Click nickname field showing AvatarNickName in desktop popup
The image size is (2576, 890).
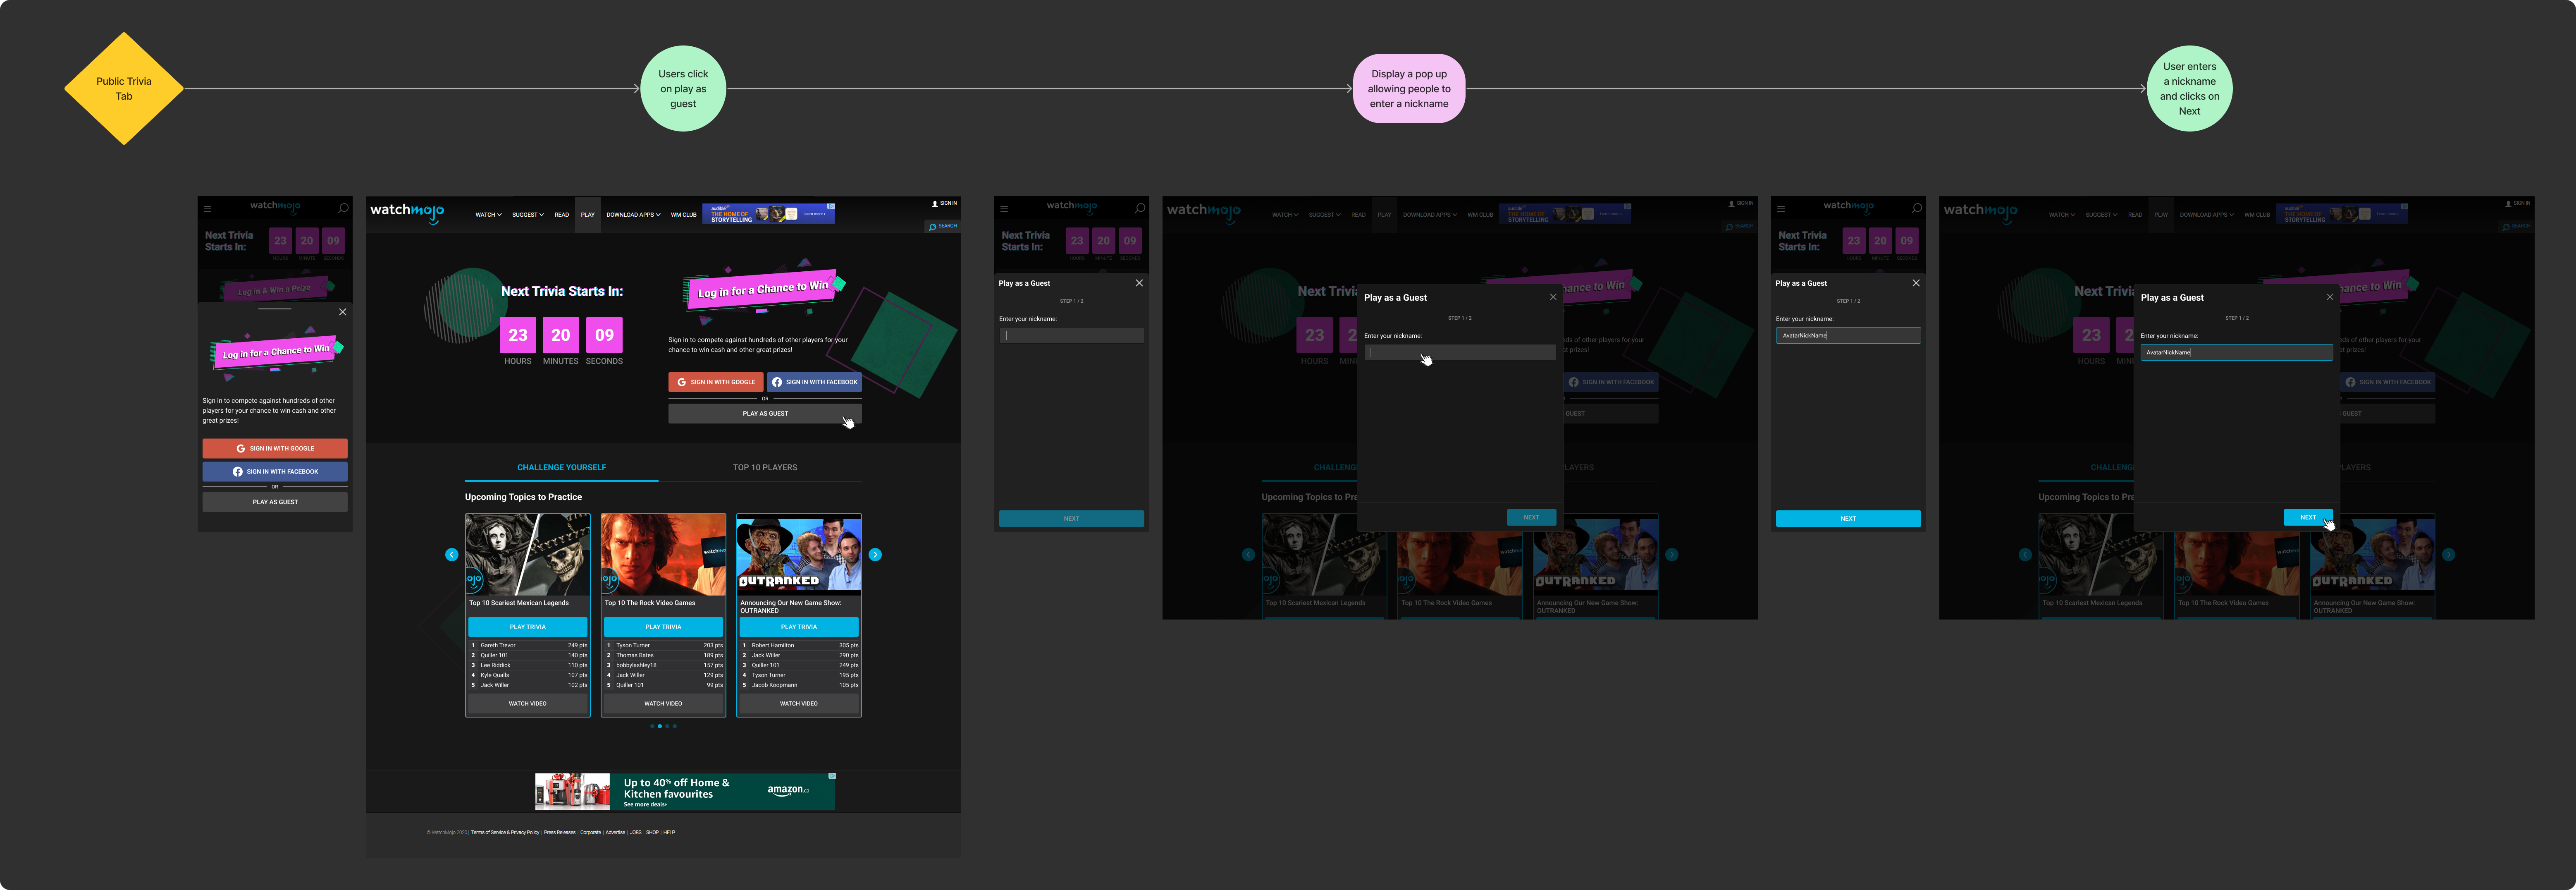2237,352
